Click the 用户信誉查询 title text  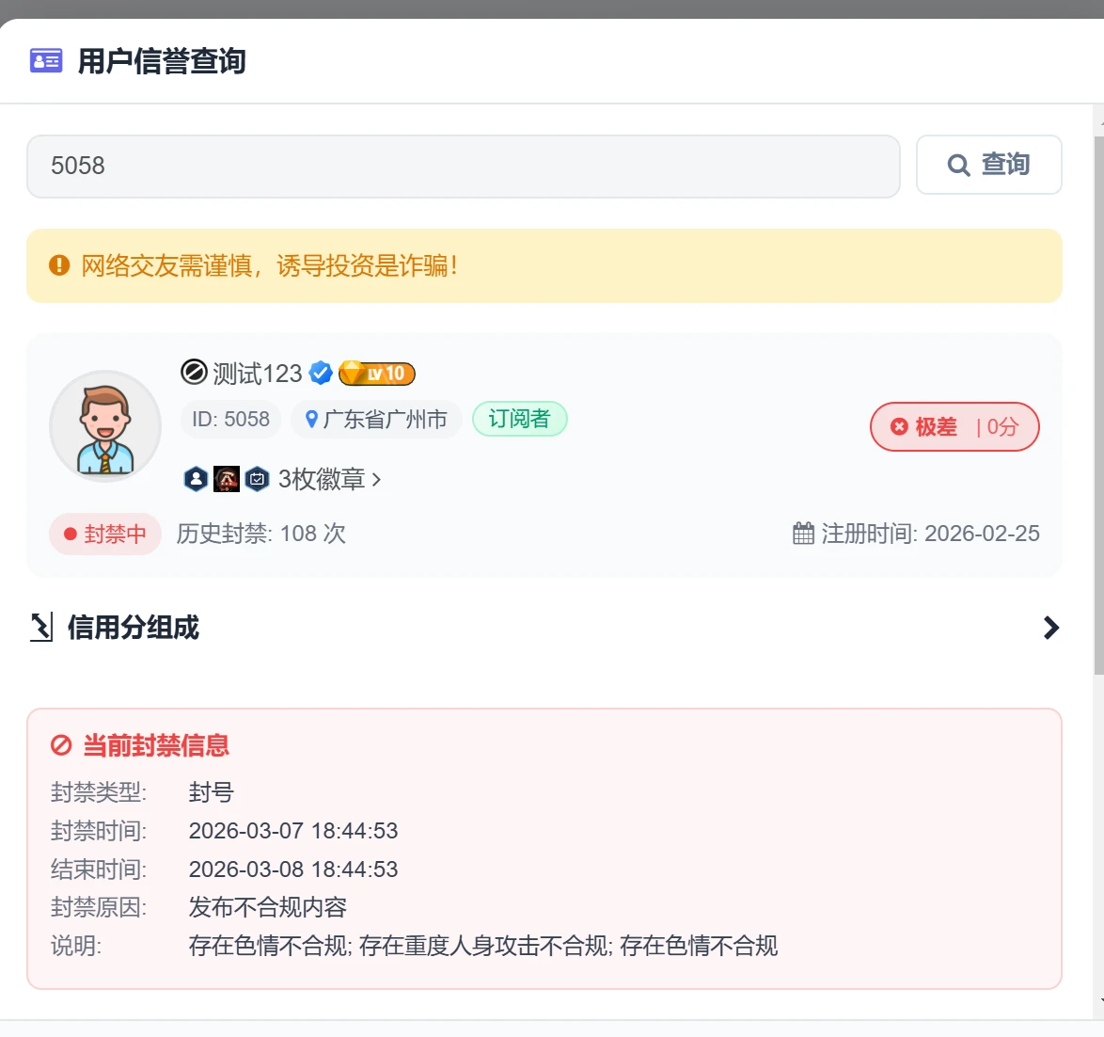click(161, 61)
